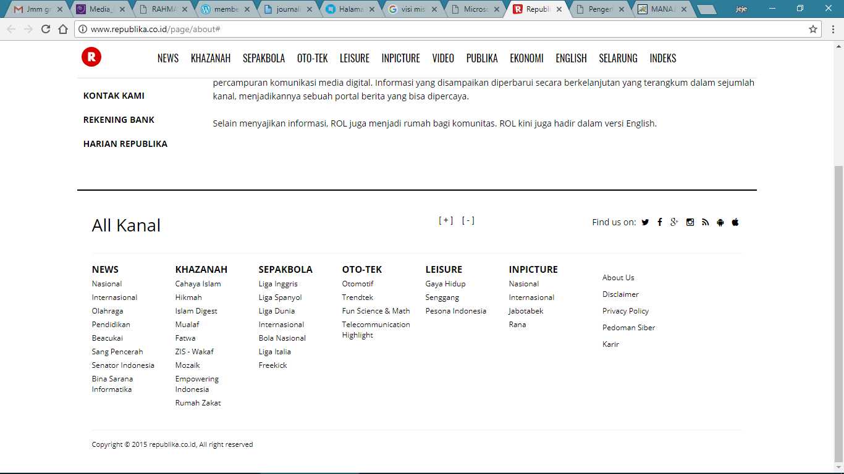Open Republika's Facebook page icon

tap(660, 222)
